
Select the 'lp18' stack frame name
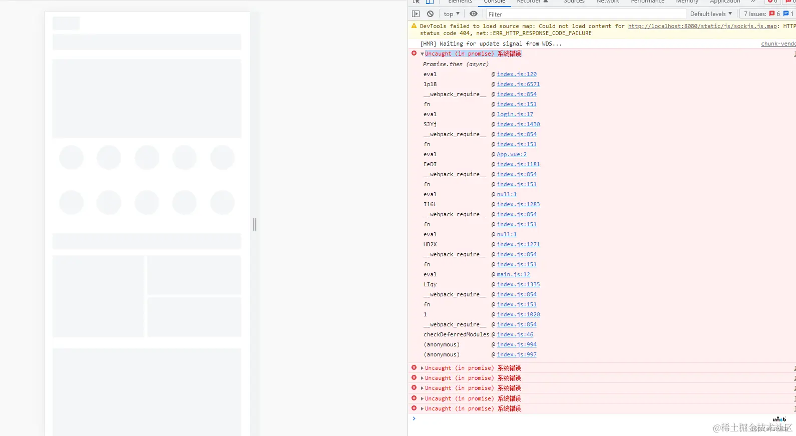[430, 84]
